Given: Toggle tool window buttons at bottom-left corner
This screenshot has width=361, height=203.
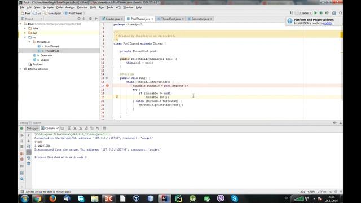Looking at the screenshot, I should [x=23, y=192].
